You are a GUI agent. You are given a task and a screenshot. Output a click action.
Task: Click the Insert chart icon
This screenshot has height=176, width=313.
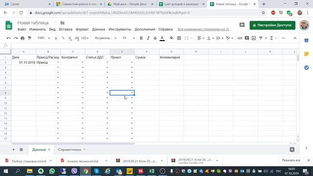click(x=254, y=38)
